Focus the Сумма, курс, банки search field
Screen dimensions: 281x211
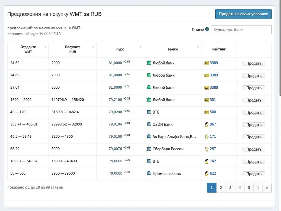click(241, 30)
